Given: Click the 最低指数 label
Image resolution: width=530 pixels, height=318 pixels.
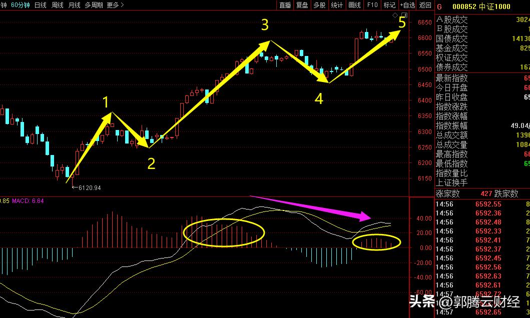Looking at the screenshot, I should point(451,163).
